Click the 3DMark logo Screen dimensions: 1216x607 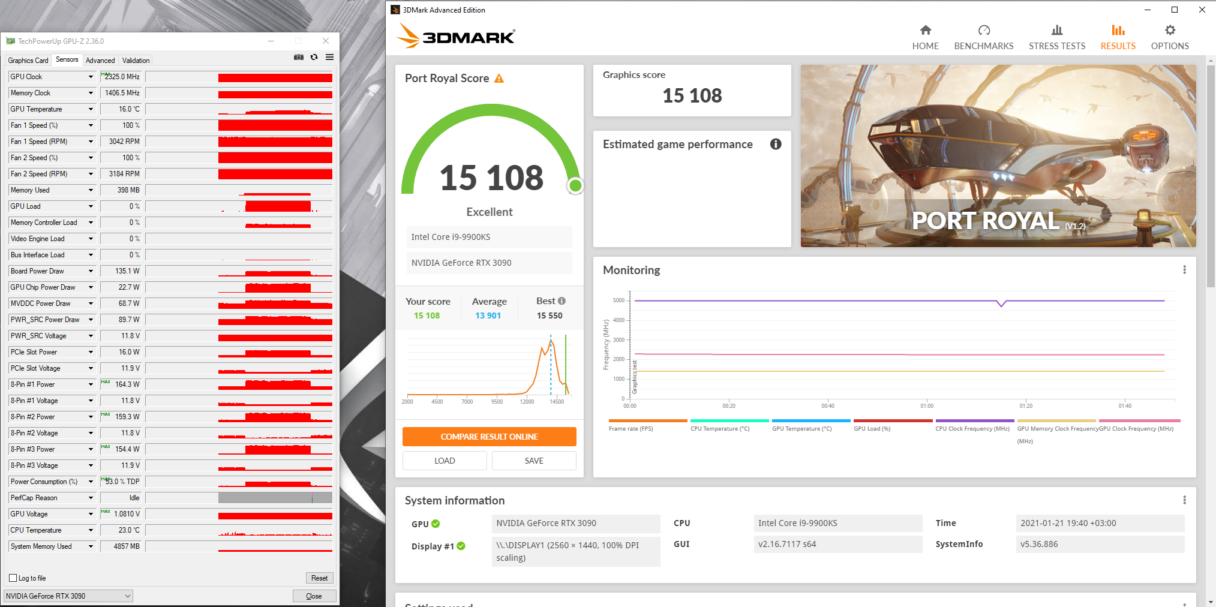[x=456, y=36]
